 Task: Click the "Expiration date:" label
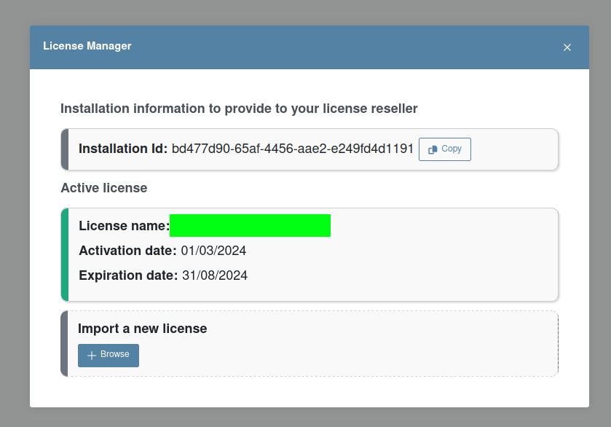pos(128,275)
